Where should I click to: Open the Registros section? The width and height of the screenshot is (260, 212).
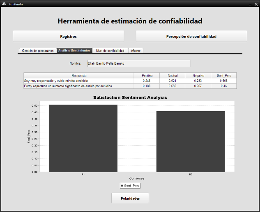68,36
